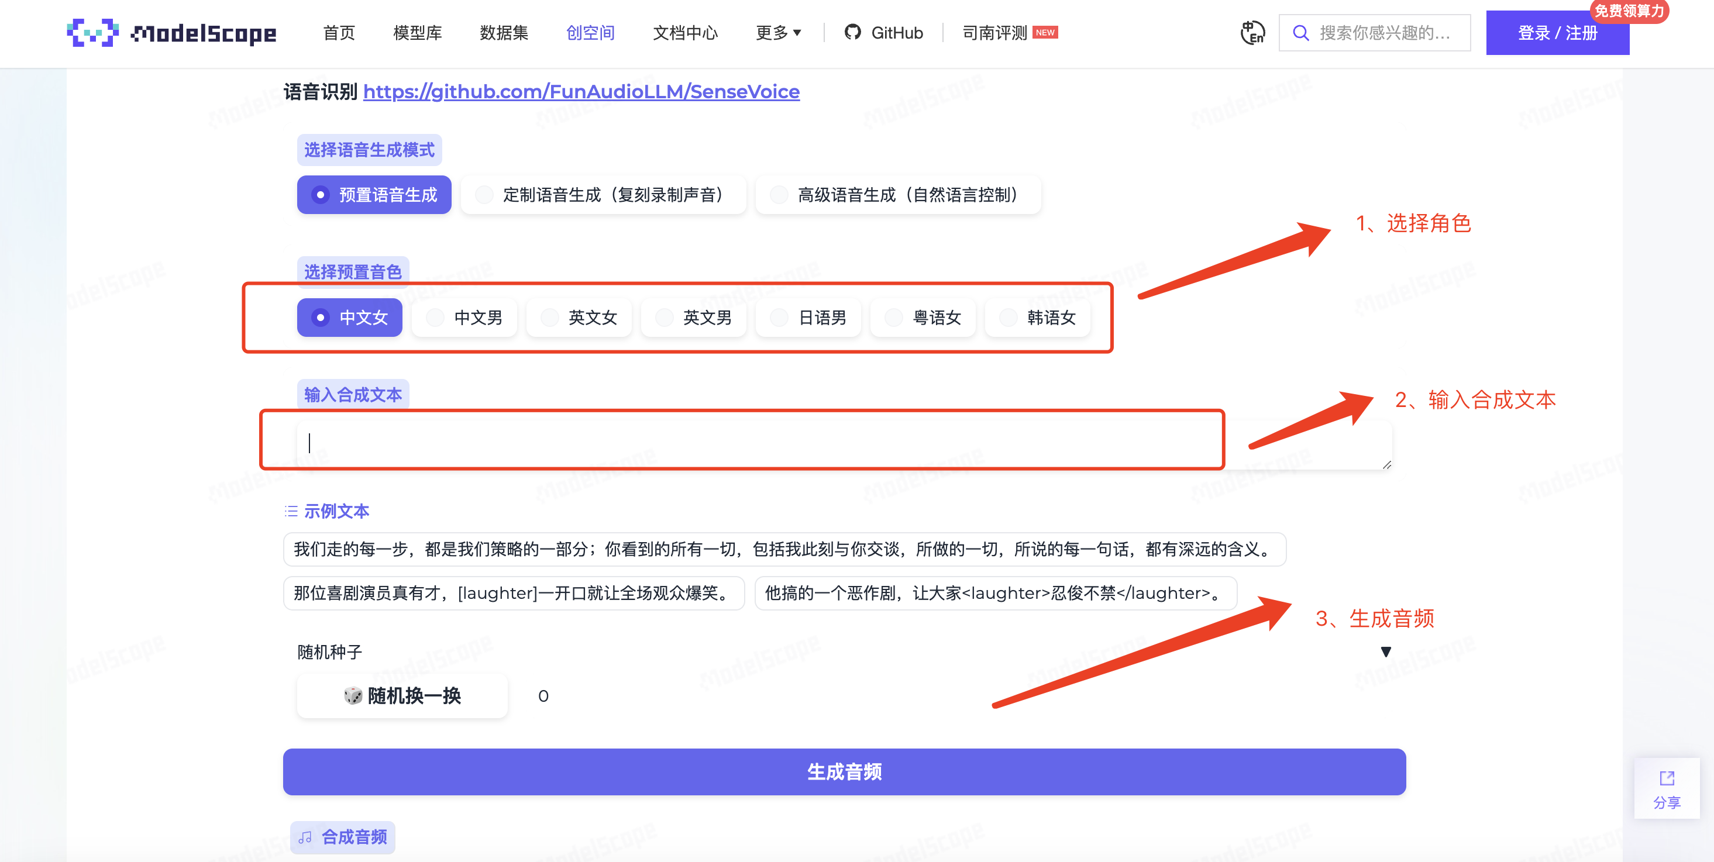Choose the 粤语女 preset voice
This screenshot has height=862, width=1714.
(x=923, y=318)
